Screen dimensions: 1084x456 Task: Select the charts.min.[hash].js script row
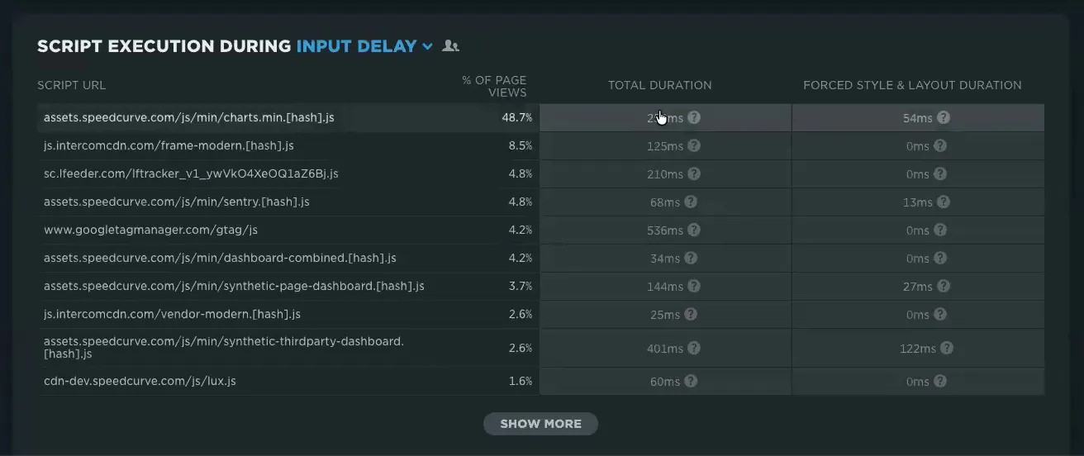(541, 118)
